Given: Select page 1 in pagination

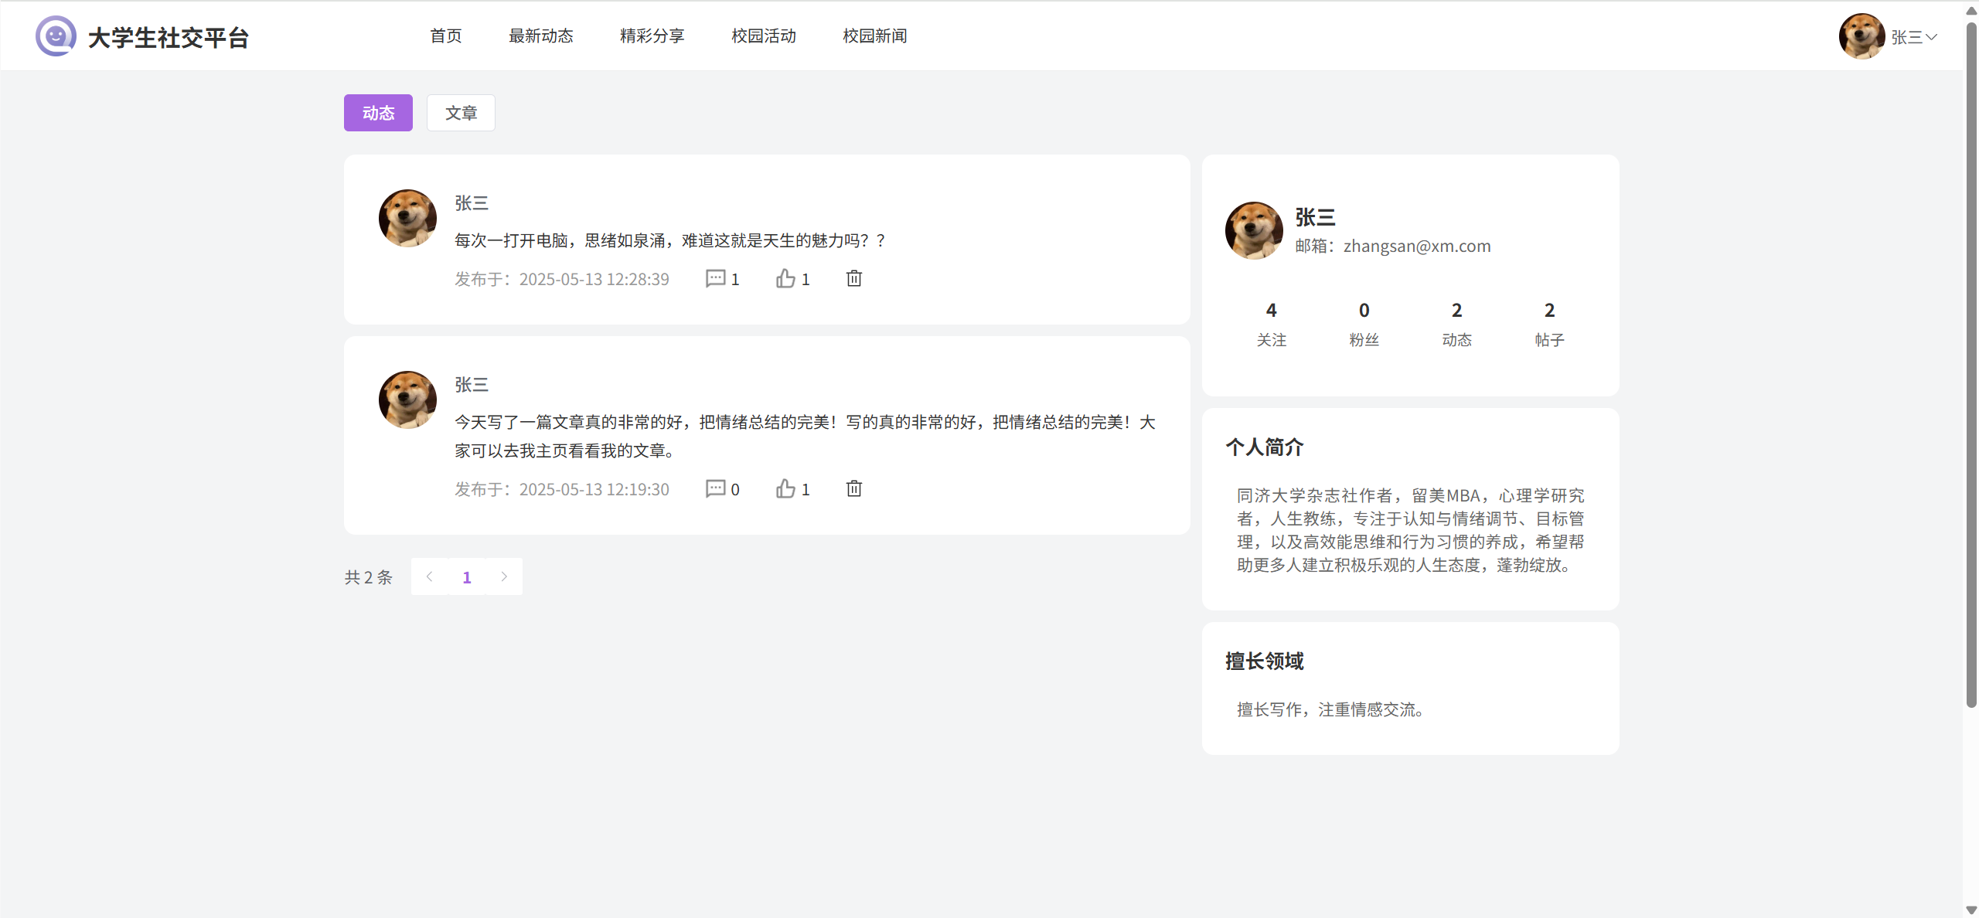Looking at the screenshot, I should click(467, 577).
